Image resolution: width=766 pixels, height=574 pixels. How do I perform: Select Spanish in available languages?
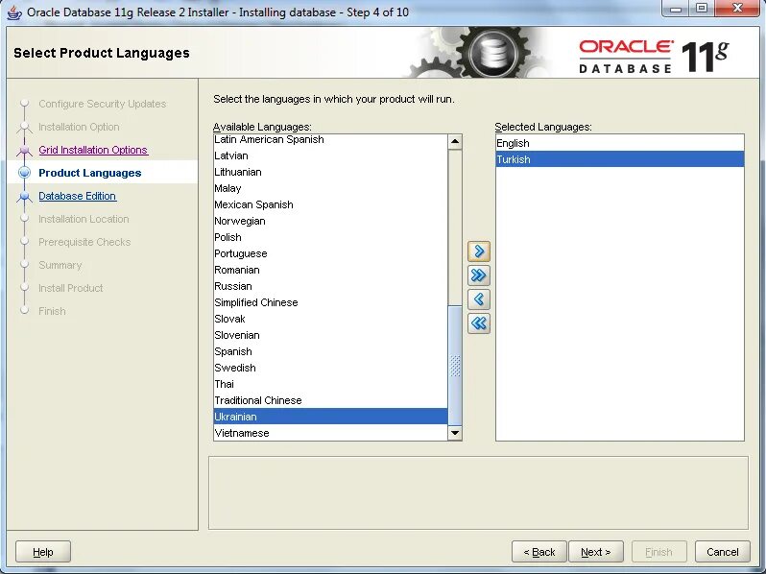(331, 351)
